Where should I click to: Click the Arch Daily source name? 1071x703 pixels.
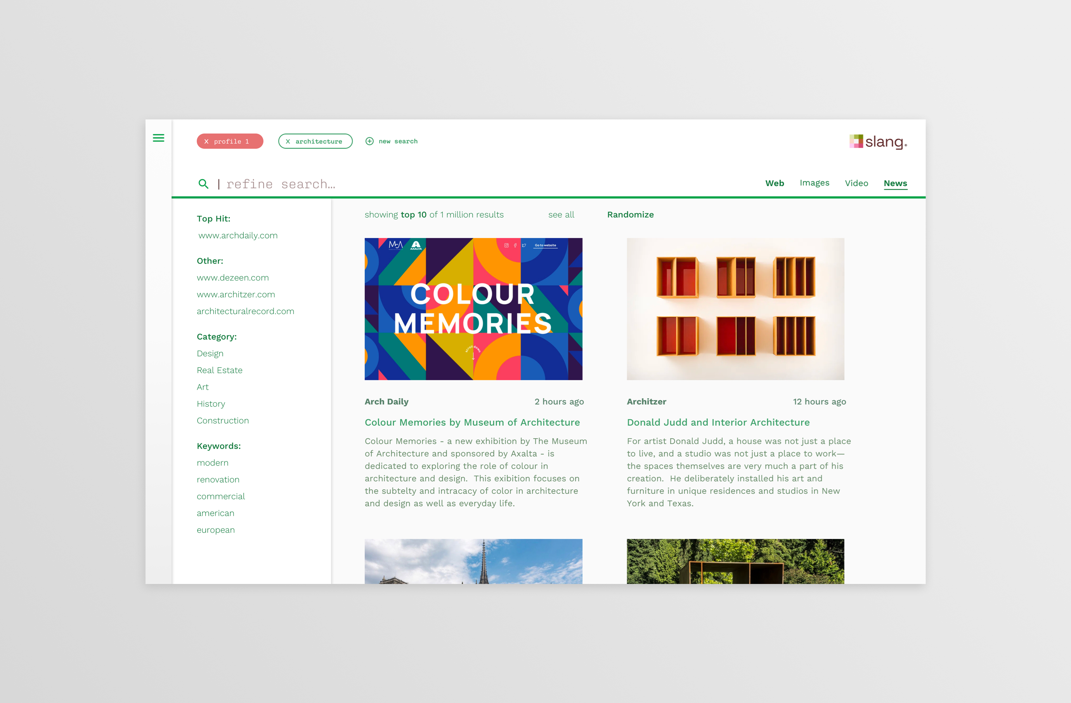(x=386, y=402)
